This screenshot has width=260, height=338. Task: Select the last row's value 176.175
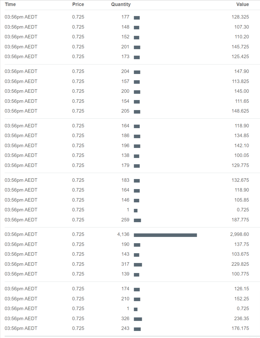point(240,328)
